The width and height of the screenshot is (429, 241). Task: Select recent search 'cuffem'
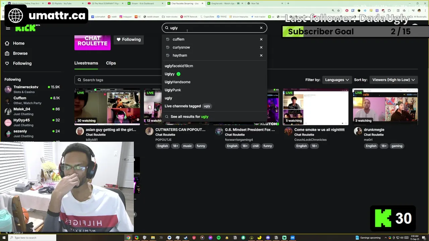coord(178,39)
